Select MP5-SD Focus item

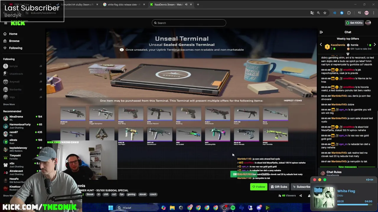(x=246, y=115)
